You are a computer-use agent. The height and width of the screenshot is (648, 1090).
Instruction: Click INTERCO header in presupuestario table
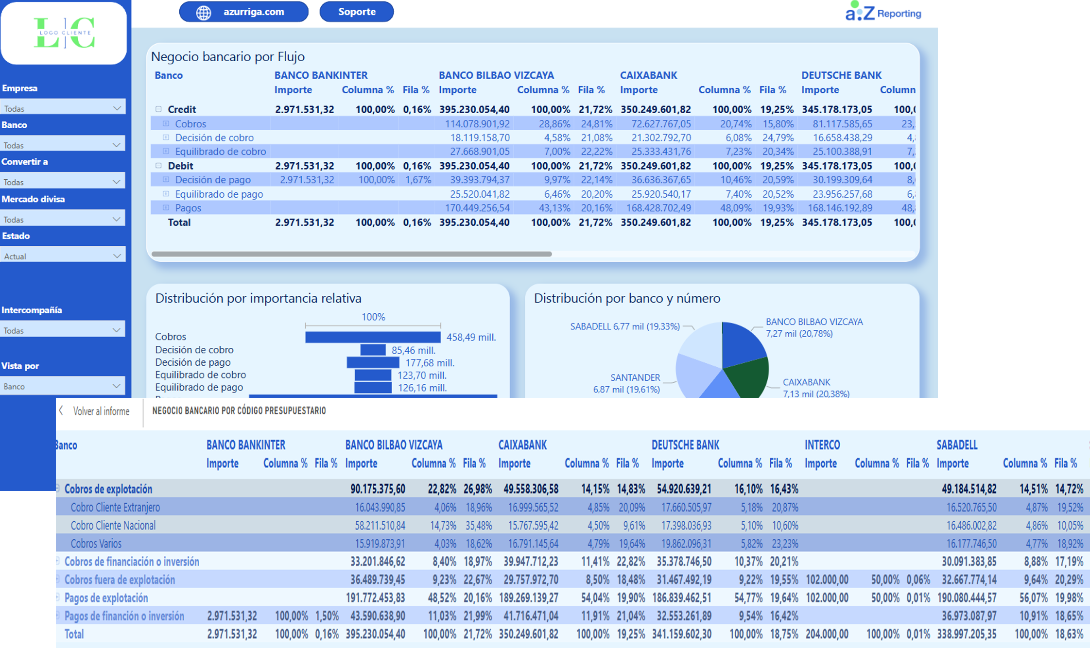(x=822, y=445)
